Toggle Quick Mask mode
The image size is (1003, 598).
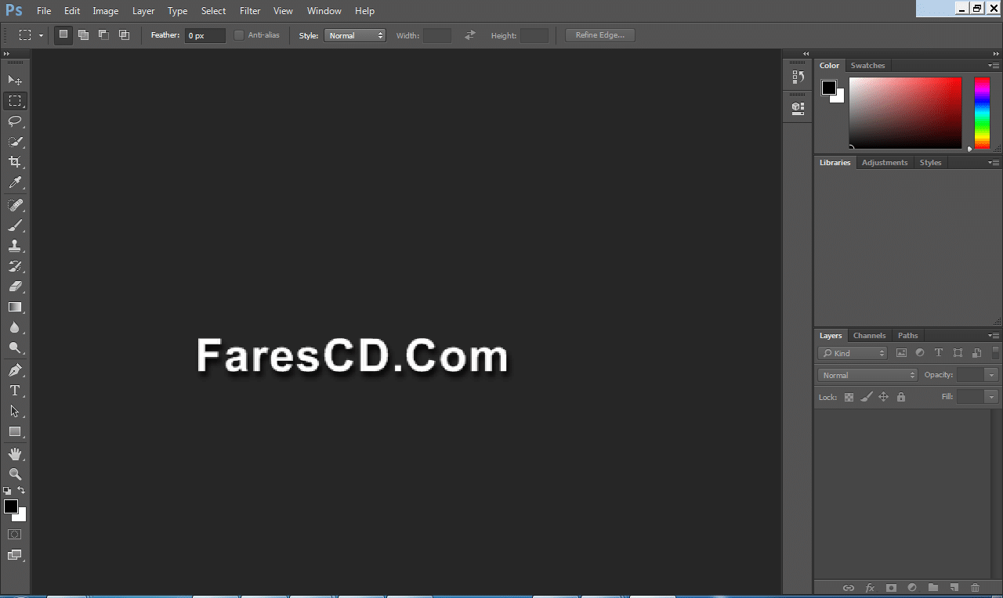tap(15, 534)
